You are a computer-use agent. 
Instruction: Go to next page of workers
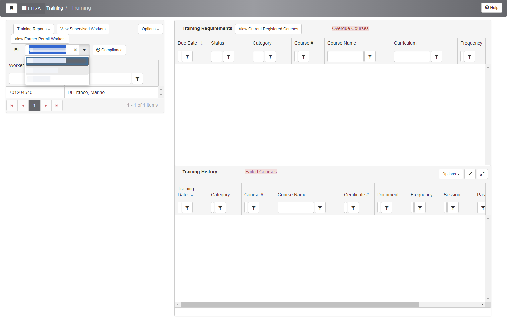[x=46, y=105]
